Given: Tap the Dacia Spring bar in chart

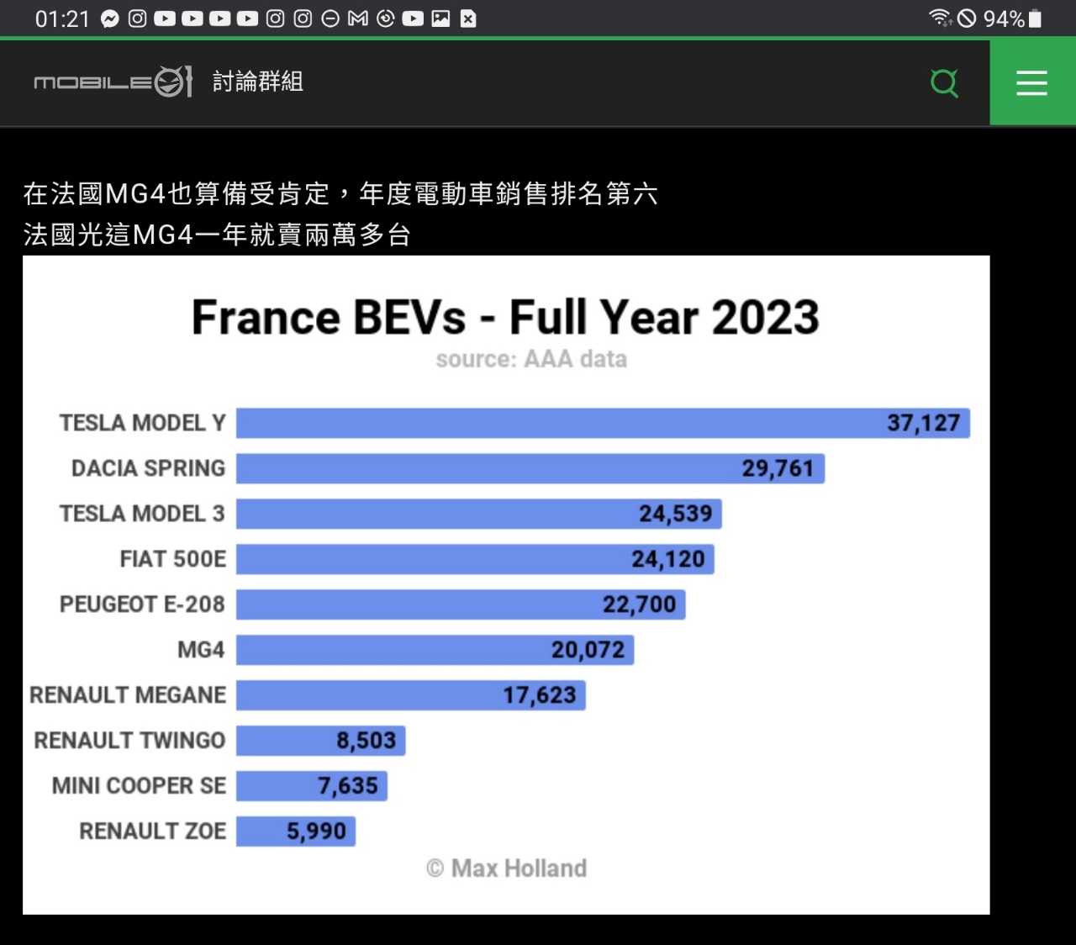Looking at the screenshot, I should tap(530, 468).
